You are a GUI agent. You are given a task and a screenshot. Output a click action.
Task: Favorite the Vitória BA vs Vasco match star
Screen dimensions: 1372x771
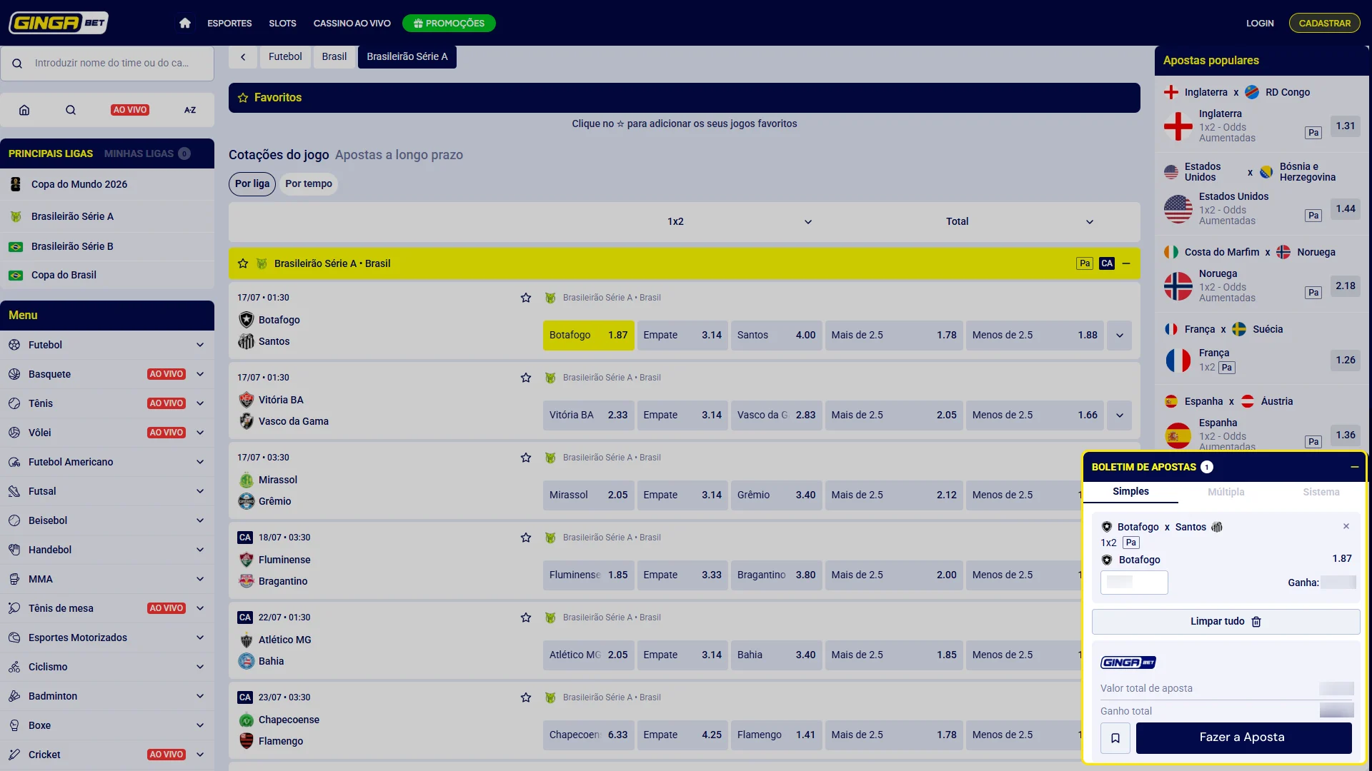pos(526,378)
